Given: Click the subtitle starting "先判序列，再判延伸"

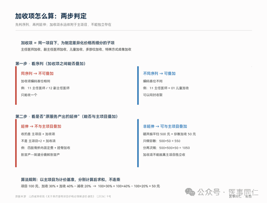Looking at the screenshot, I should [63, 25].
